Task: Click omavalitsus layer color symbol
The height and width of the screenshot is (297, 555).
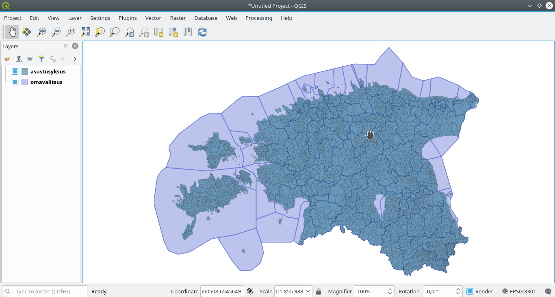Action: click(25, 82)
